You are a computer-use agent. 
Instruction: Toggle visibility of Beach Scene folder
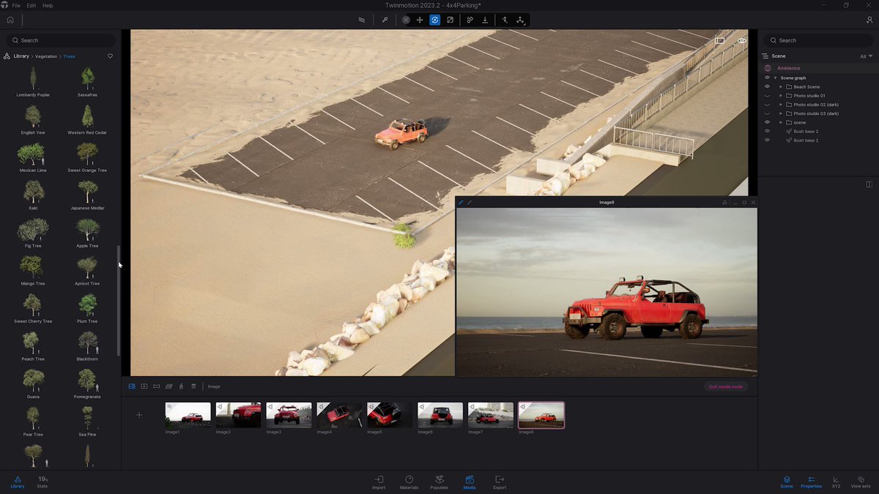[767, 86]
